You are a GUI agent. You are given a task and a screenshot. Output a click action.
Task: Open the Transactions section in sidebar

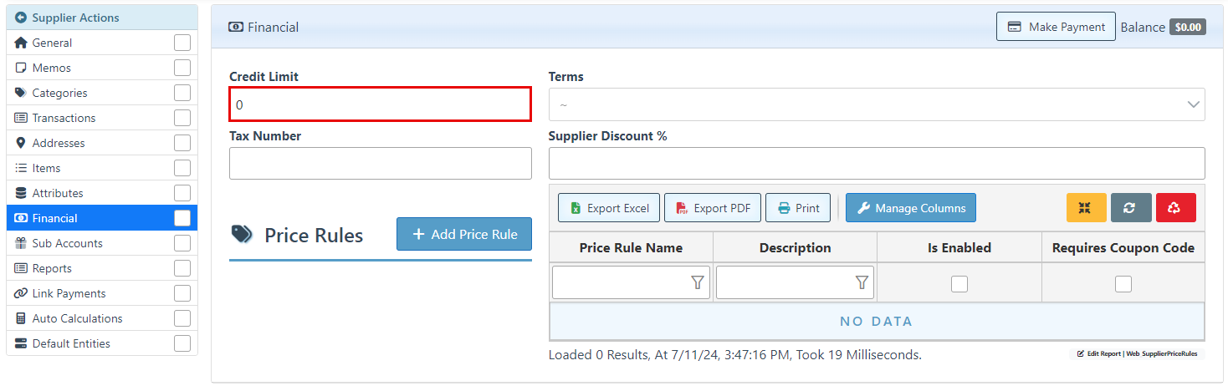point(64,118)
